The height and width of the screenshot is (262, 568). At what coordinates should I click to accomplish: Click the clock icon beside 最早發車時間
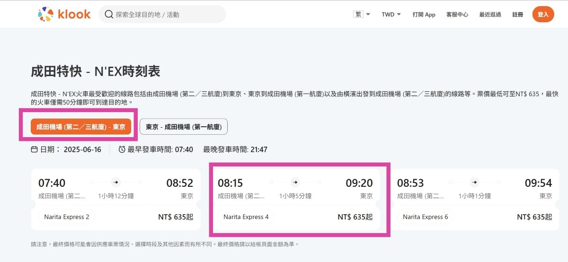[122, 149]
